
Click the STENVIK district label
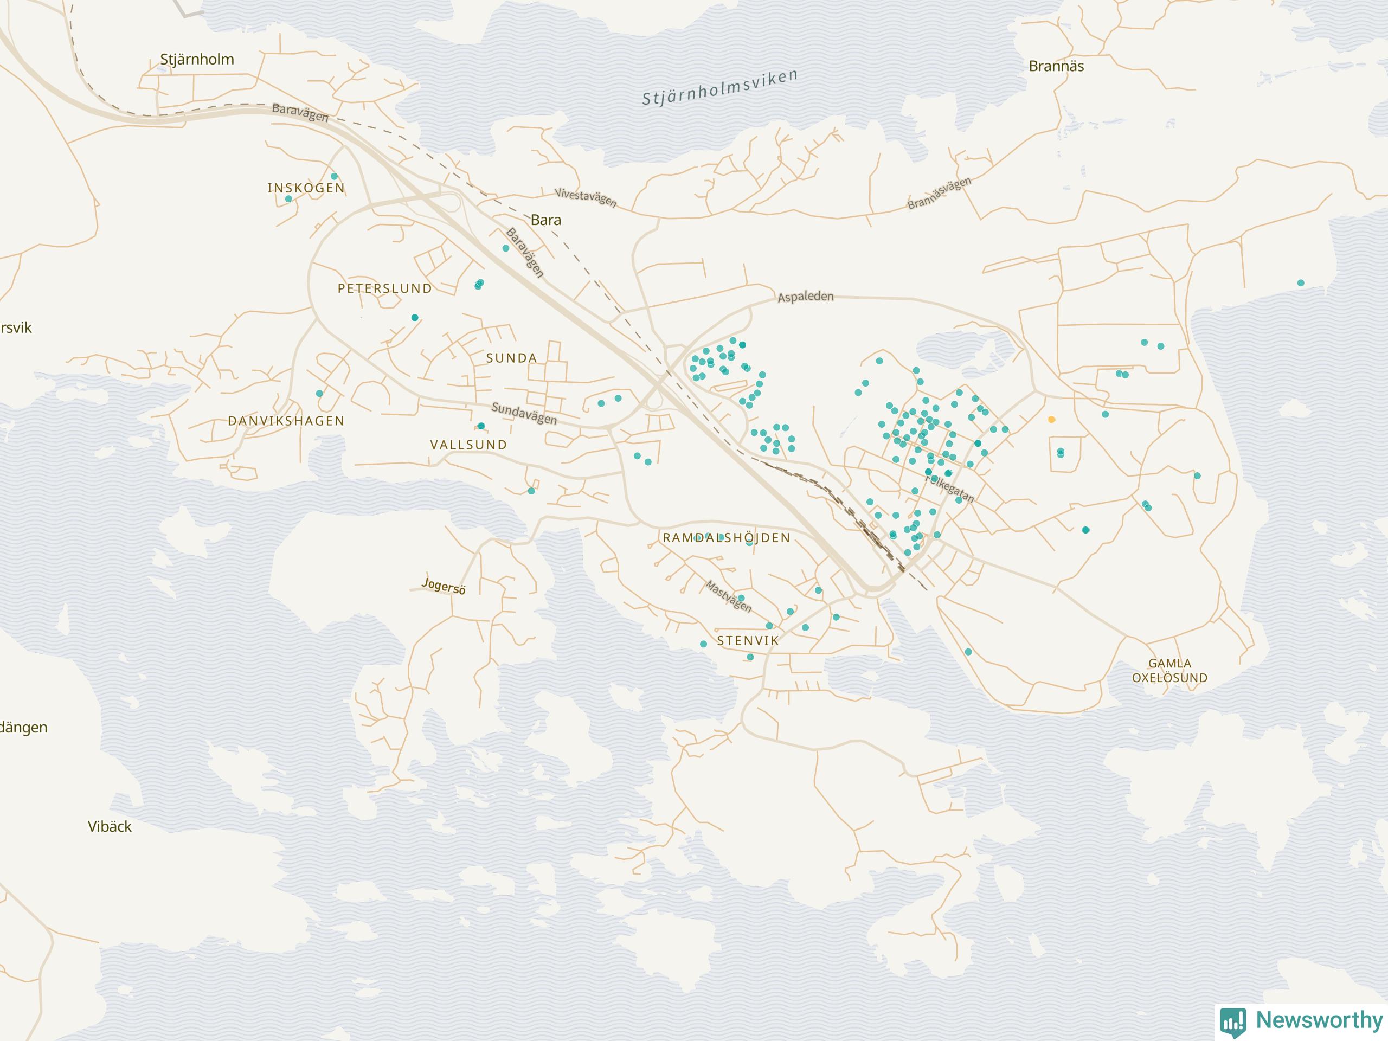[x=748, y=641]
